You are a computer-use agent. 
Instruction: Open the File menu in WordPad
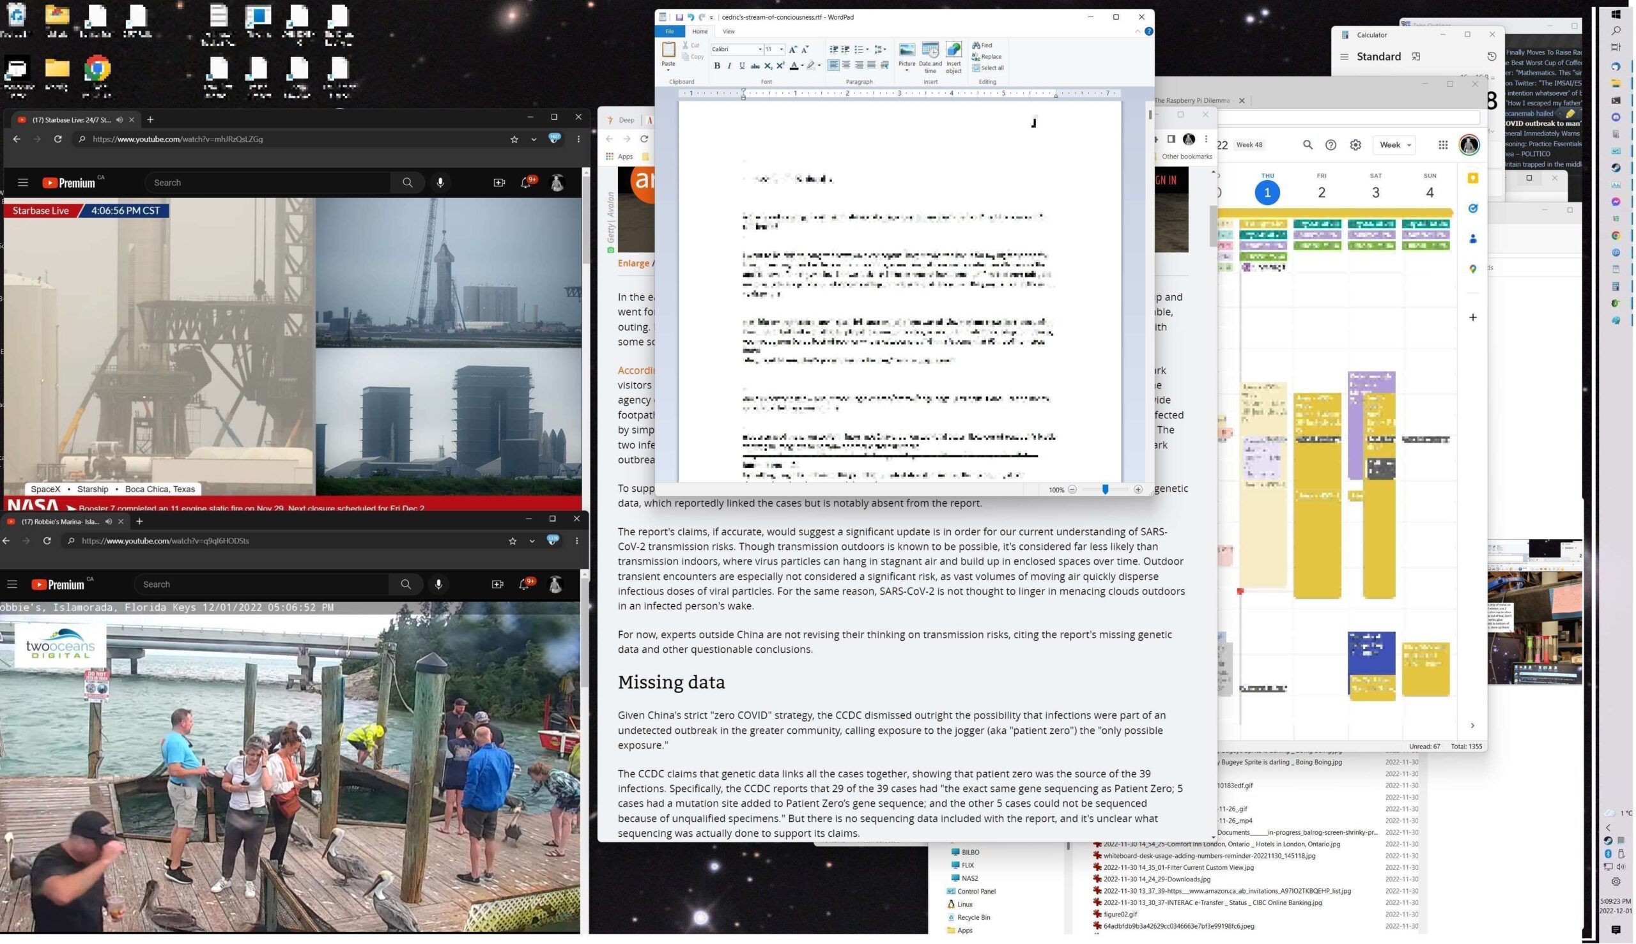670,31
